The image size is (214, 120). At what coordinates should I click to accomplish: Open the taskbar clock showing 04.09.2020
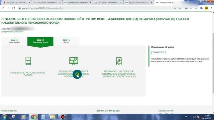tap(207, 117)
